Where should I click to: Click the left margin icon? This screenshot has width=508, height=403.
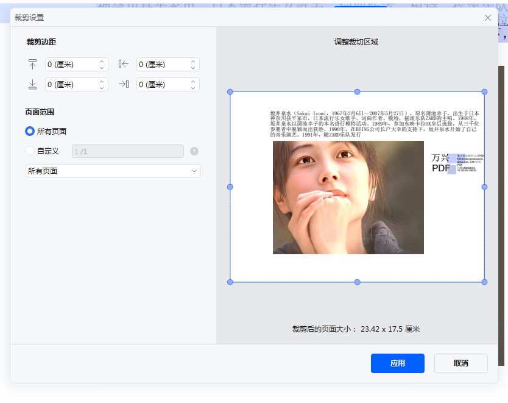point(124,64)
